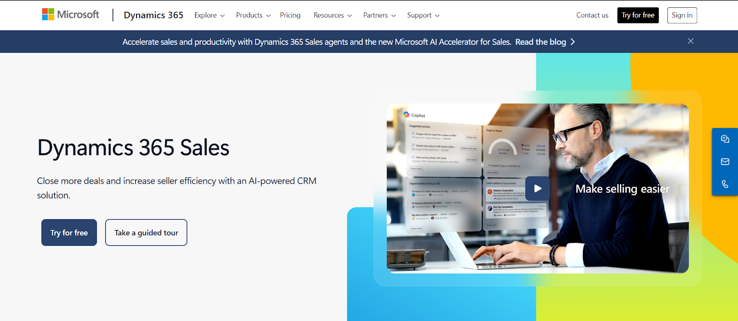This screenshot has height=321, width=738.
Task: Expand the Explore dropdown menu
Action: pos(209,15)
